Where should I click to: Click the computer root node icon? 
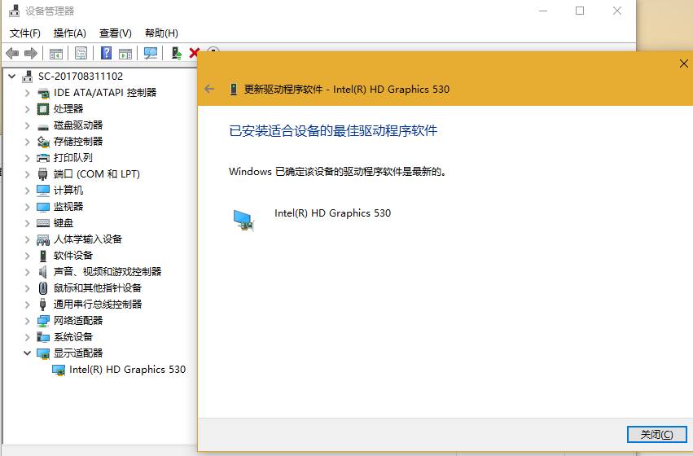(x=28, y=77)
